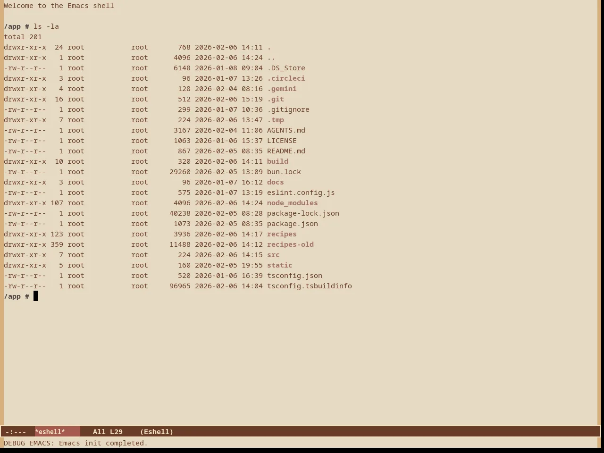The width and height of the screenshot is (604, 453).
Task: Click the 'total 201' output line
Action: pyautogui.click(x=23, y=37)
